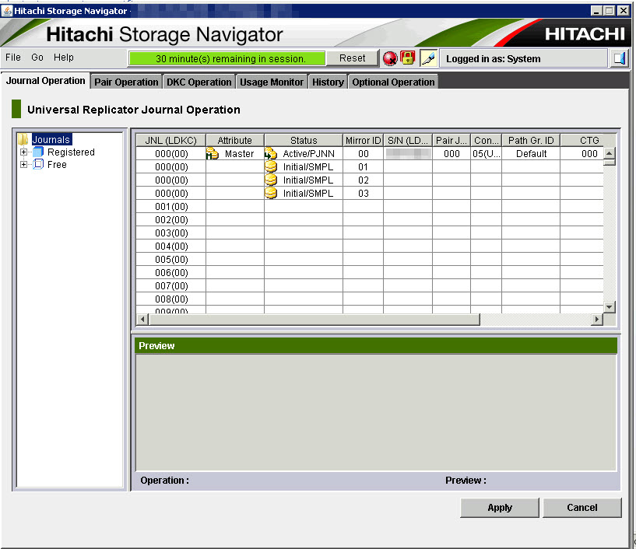Open the Help menu

(64, 58)
